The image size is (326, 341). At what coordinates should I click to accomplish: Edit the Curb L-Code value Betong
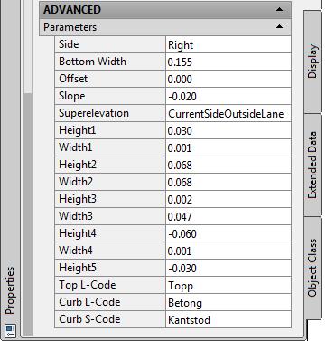[x=228, y=302]
